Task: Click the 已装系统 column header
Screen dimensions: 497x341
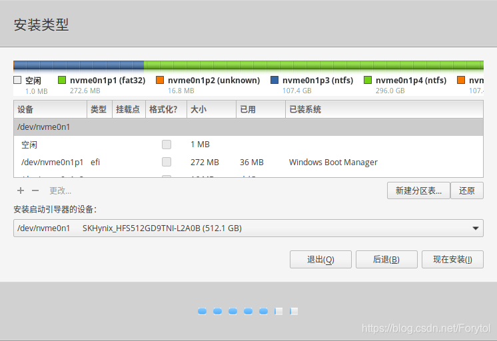Action: tap(384, 109)
